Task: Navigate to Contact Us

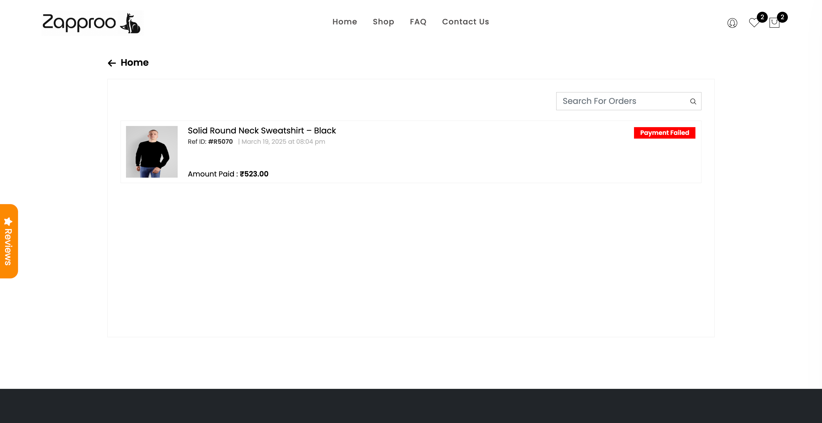Action: (x=465, y=22)
